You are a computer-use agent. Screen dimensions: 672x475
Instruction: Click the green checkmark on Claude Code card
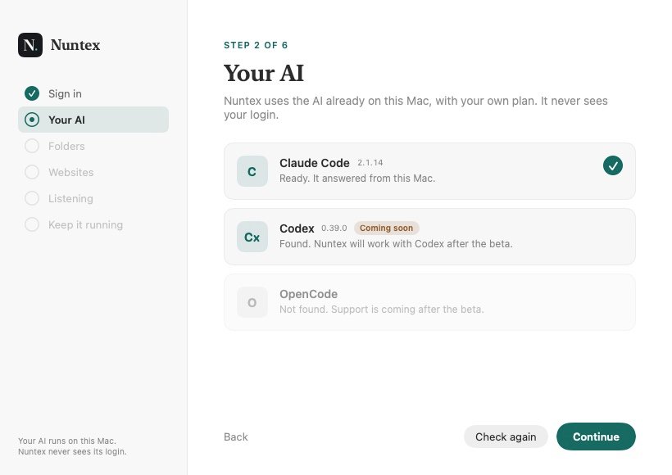coord(613,165)
